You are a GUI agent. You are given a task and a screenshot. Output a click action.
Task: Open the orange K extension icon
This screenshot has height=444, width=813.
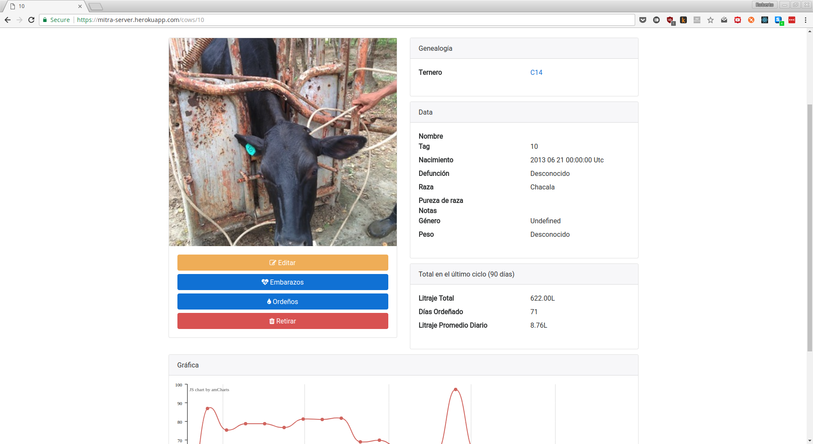[x=683, y=20]
